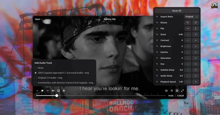Increase Hue value

[x=196, y=64]
